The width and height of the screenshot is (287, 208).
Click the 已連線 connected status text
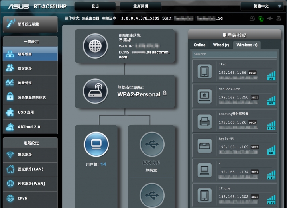(125, 40)
